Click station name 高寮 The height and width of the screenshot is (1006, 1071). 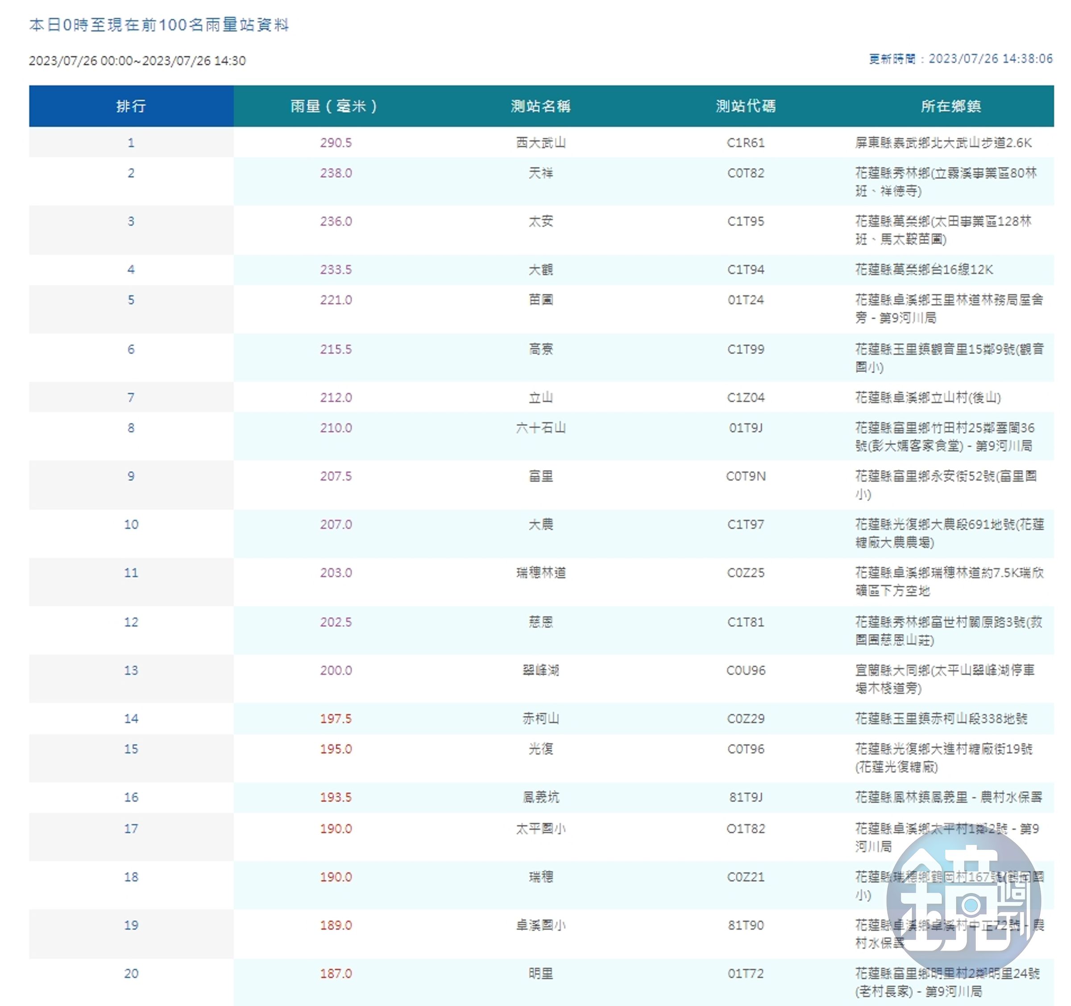(541, 349)
